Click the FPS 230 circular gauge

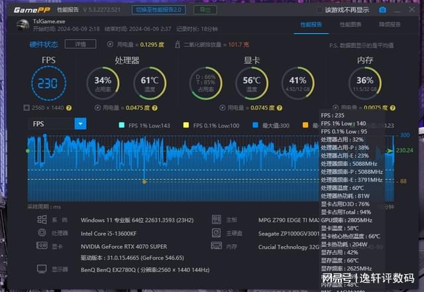click(48, 84)
